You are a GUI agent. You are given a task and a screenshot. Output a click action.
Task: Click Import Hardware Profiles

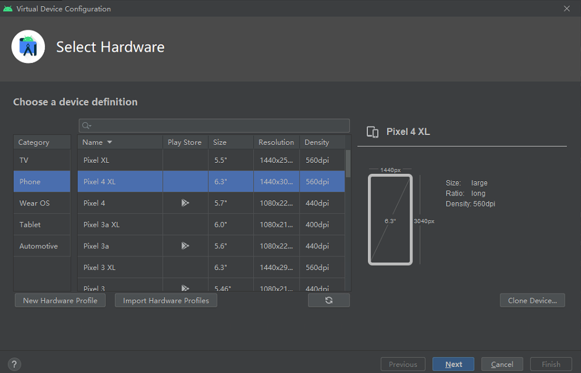point(165,300)
